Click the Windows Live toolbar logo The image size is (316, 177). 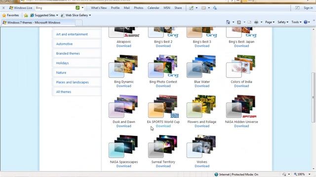tap(21, 8)
